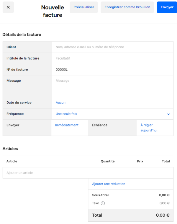Open 'Ajouter une réduction' link
Image resolution: width=177 pixels, height=224 pixels.
(x=109, y=184)
